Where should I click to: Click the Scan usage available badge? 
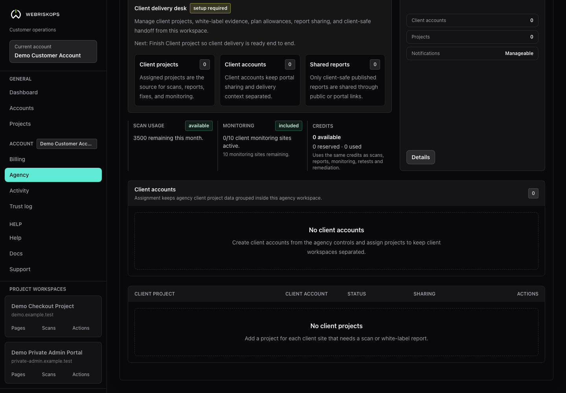point(199,126)
